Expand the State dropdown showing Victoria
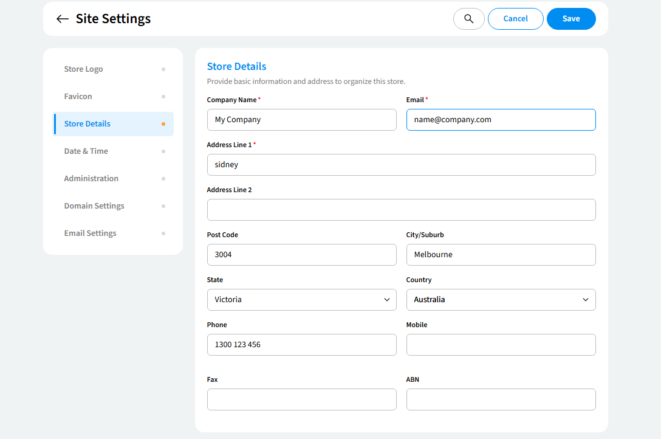Viewport: 661px width, 439px height. pos(301,300)
